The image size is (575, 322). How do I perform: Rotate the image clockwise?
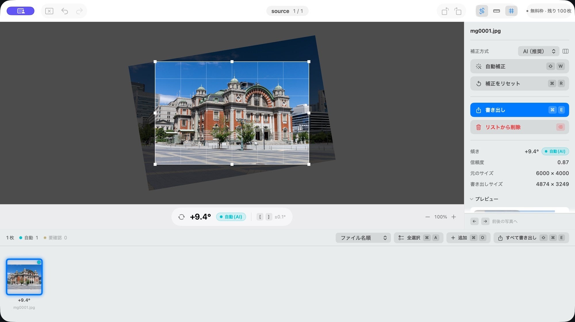pyautogui.click(x=458, y=11)
